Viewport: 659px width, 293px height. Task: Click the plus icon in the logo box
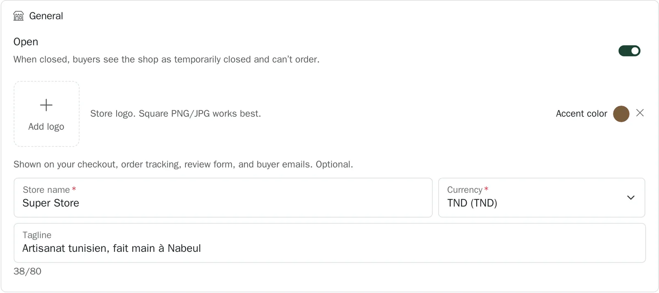46,105
